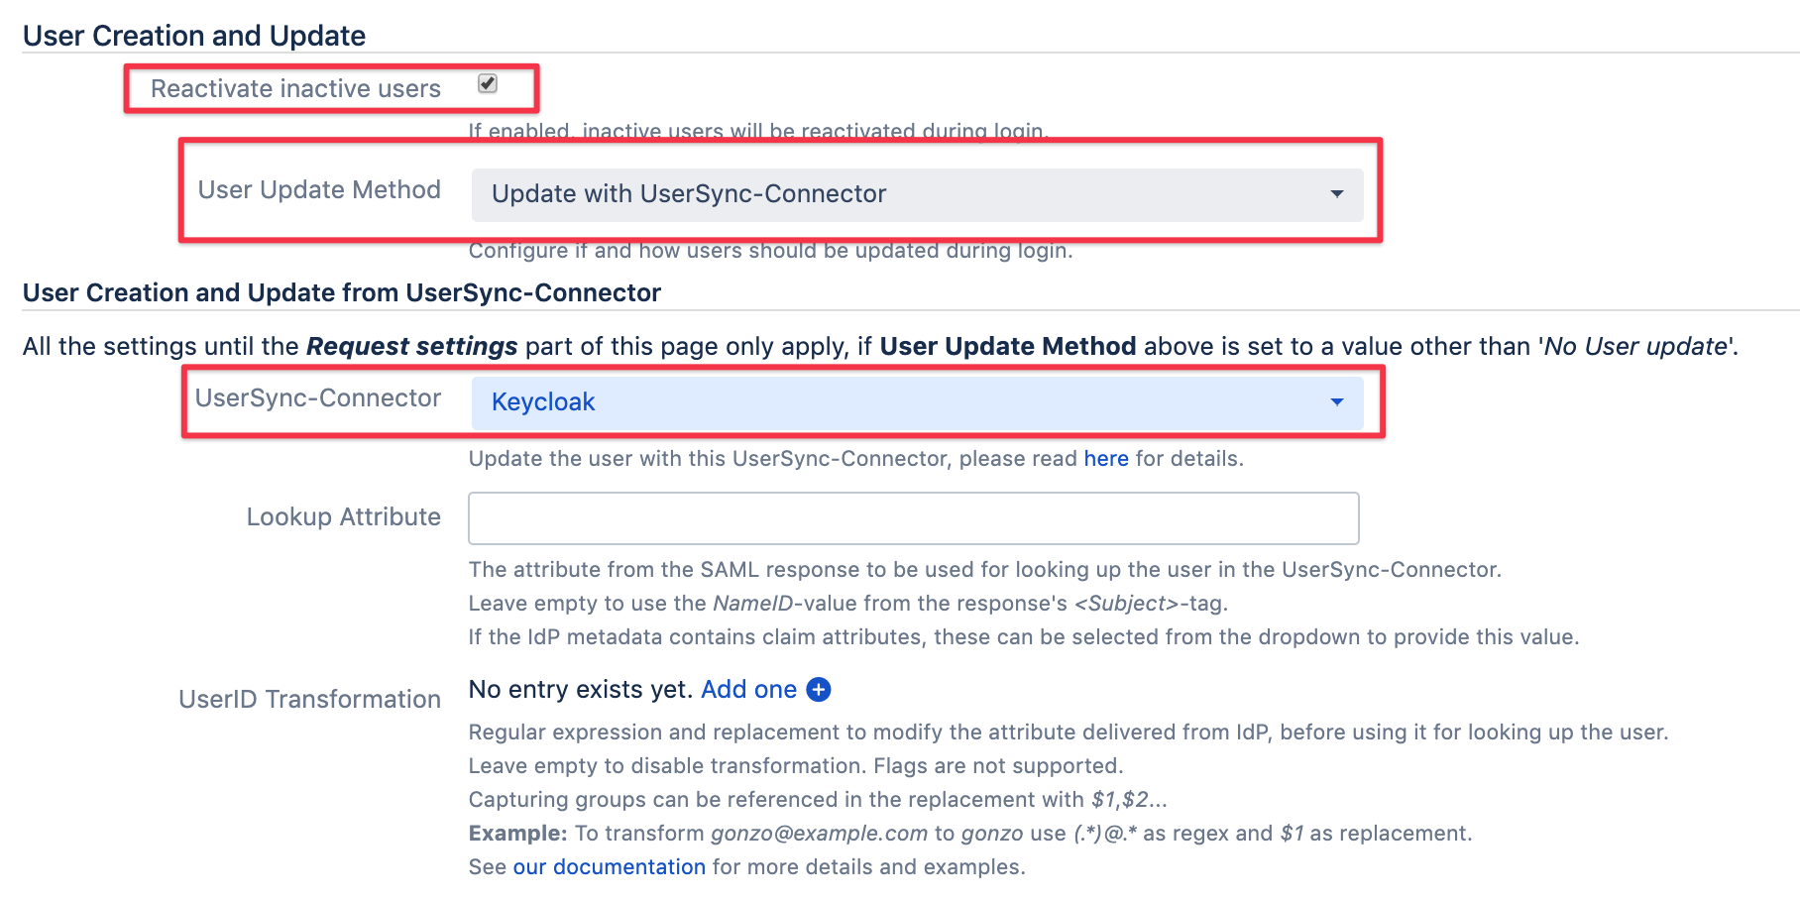The image size is (1800, 902).
Task: Open 'our documentation' link
Action: click(609, 867)
